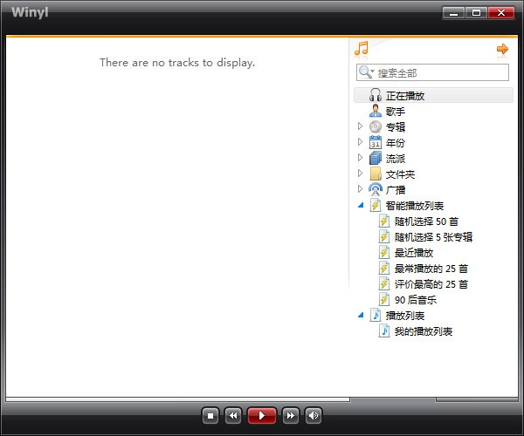Click the track seek progress bar
The image size is (524, 436).
(178, 399)
